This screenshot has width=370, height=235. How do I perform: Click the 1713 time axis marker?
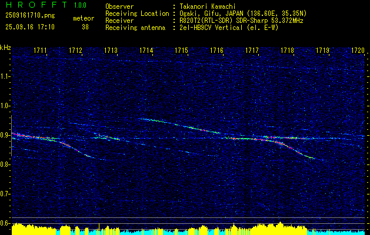tap(111, 50)
